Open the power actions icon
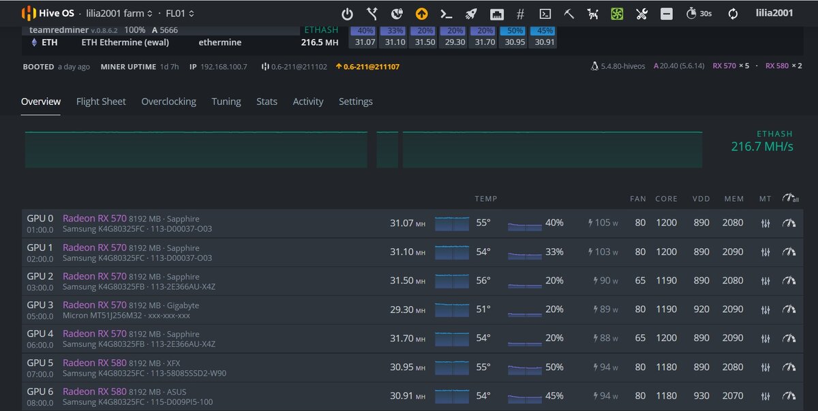818x411 pixels. coord(348,13)
